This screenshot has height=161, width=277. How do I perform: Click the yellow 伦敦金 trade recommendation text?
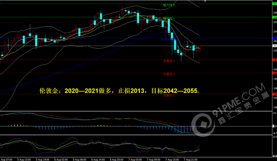[x=119, y=91]
